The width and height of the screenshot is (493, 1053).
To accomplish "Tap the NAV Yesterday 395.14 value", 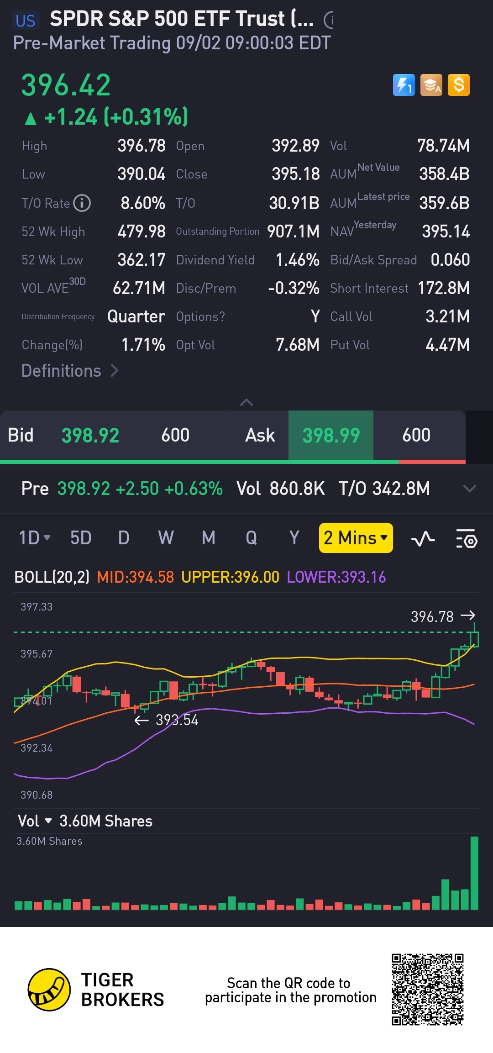I will [x=446, y=232].
